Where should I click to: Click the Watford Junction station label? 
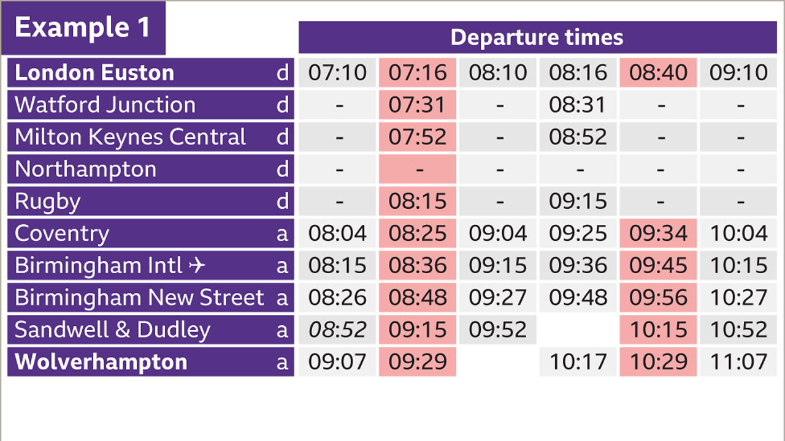[x=105, y=105]
